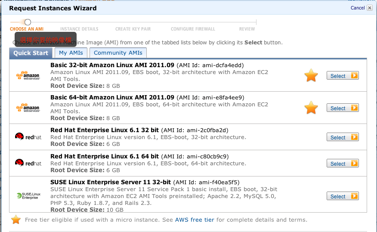Image resolution: width=377 pixels, height=232 pixels.
Task: Click the AMI Id ami-dcfa4edd text
Action: (x=210, y=65)
